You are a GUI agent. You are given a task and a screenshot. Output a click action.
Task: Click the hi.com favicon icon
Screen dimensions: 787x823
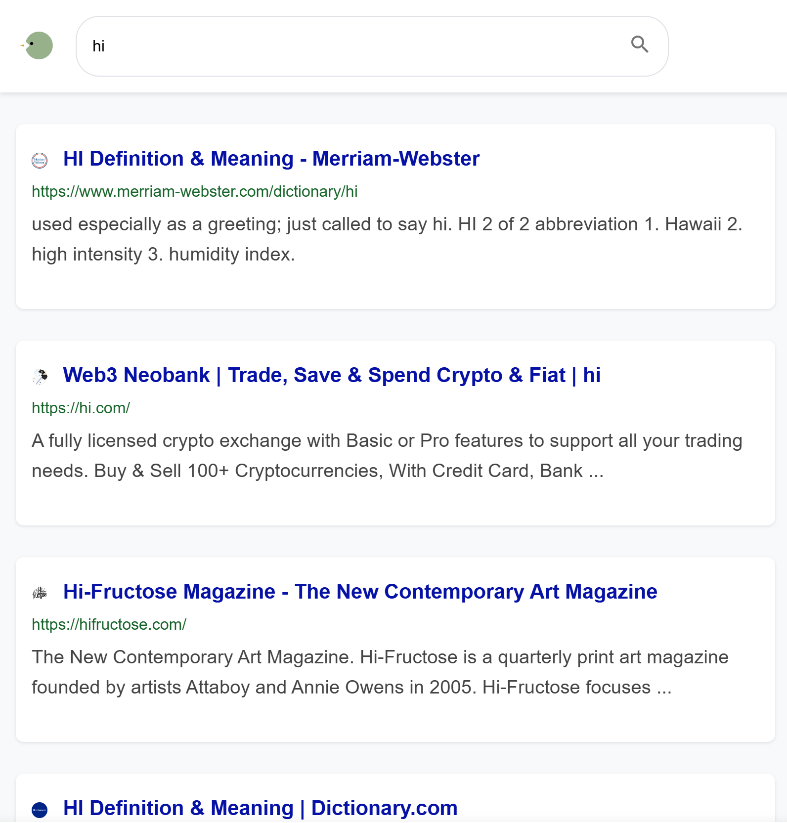40,377
